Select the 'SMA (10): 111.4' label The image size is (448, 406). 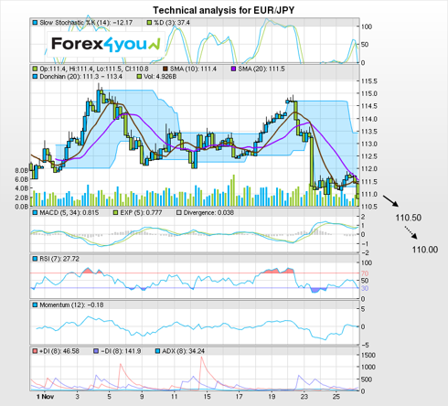point(193,69)
